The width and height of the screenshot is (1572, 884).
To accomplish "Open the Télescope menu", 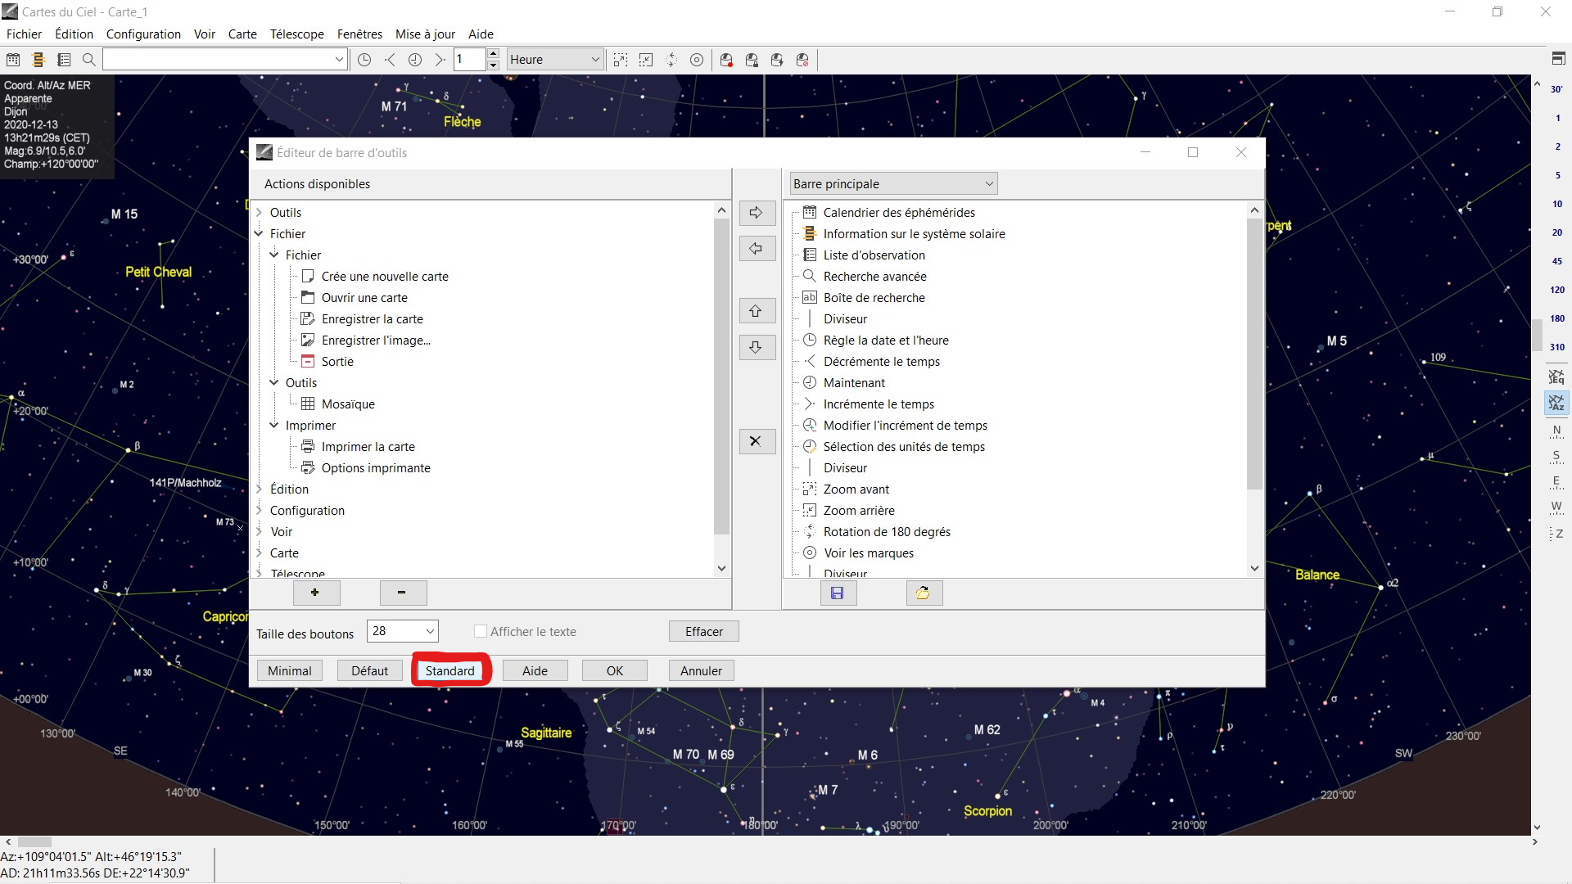I will [x=296, y=34].
